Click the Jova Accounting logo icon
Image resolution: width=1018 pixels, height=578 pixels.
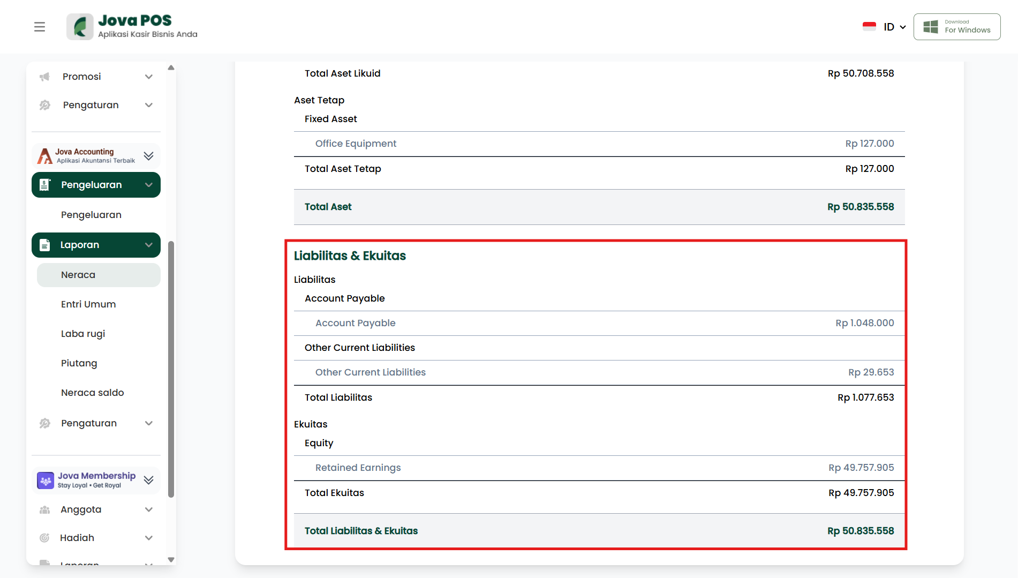(x=44, y=156)
